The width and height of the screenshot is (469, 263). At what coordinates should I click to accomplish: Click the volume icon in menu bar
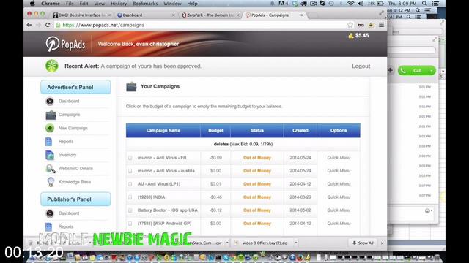click(361, 4)
